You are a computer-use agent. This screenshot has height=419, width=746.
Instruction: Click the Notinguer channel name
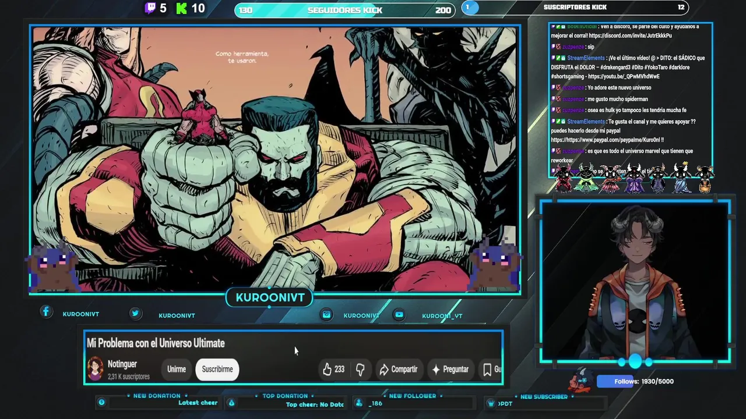tap(122, 364)
